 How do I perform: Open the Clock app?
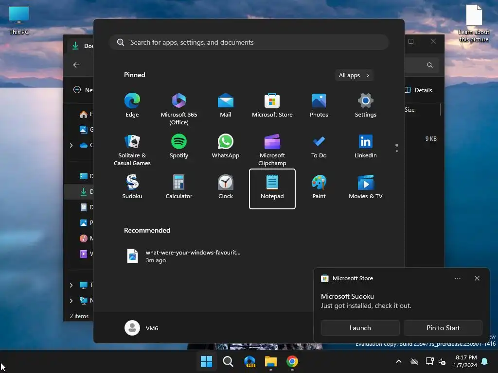(226, 187)
